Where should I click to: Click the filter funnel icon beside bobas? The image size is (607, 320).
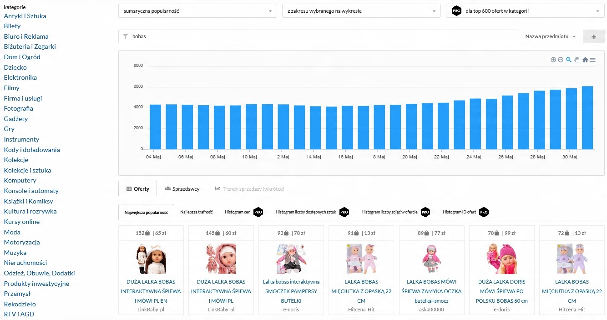coord(126,36)
